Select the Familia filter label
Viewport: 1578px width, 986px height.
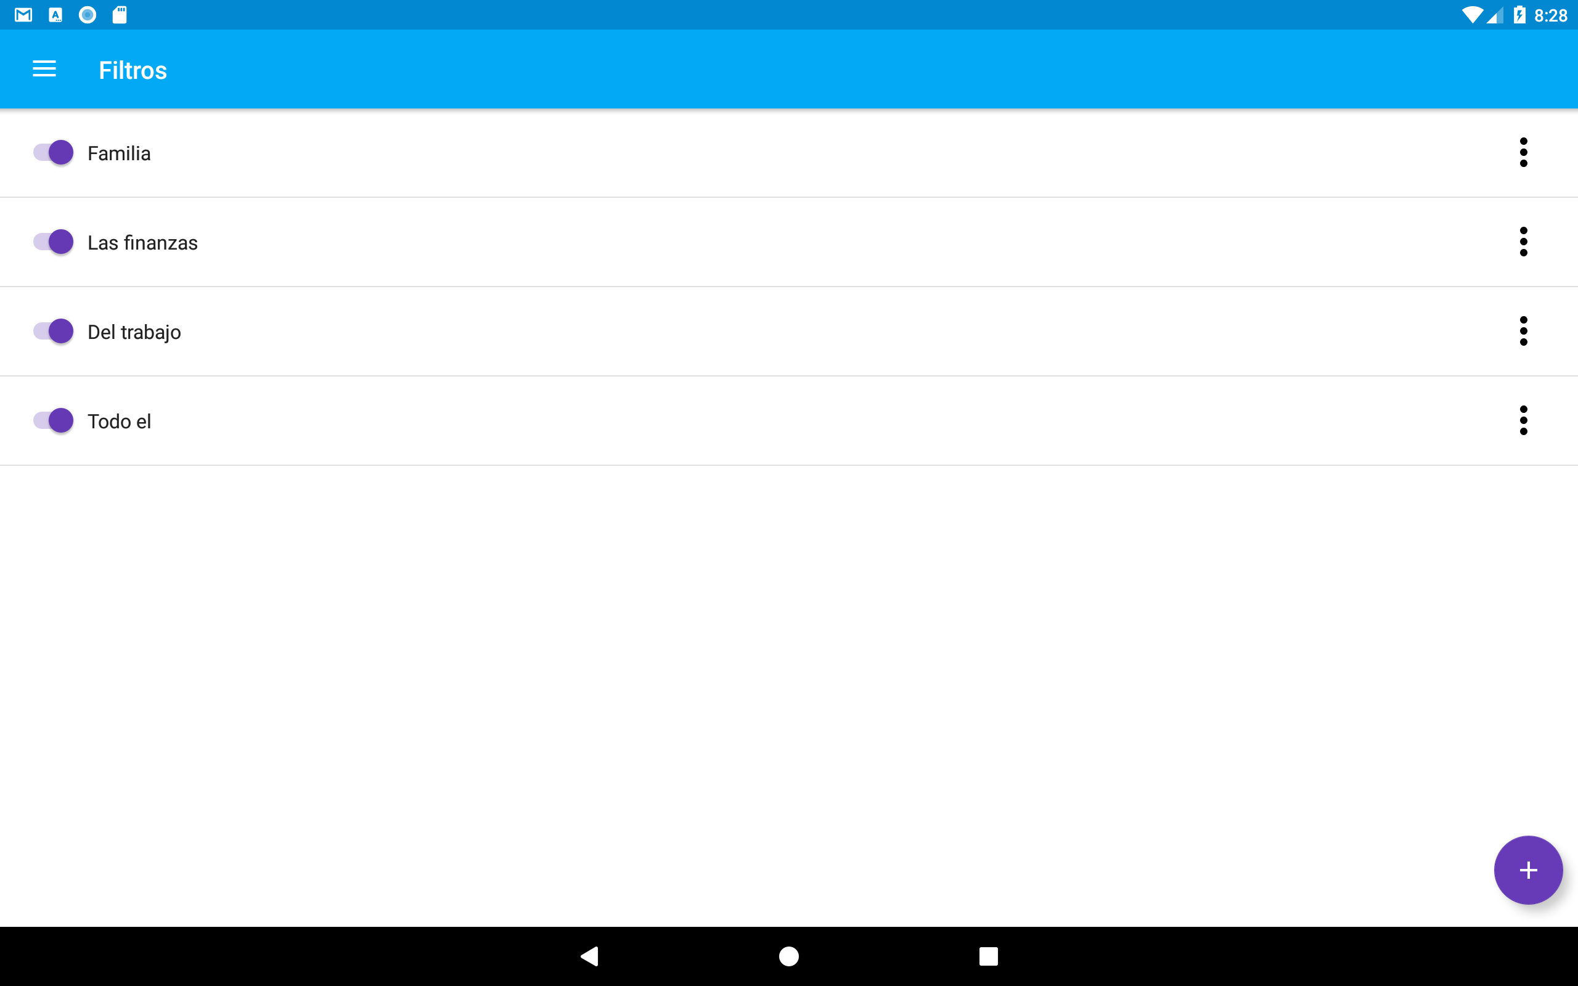[120, 153]
